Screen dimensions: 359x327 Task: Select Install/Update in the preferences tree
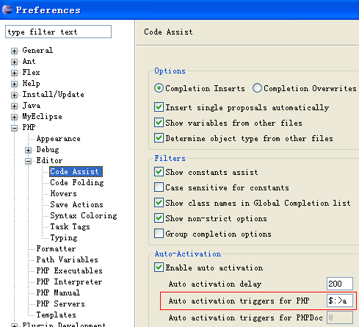click(x=53, y=94)
